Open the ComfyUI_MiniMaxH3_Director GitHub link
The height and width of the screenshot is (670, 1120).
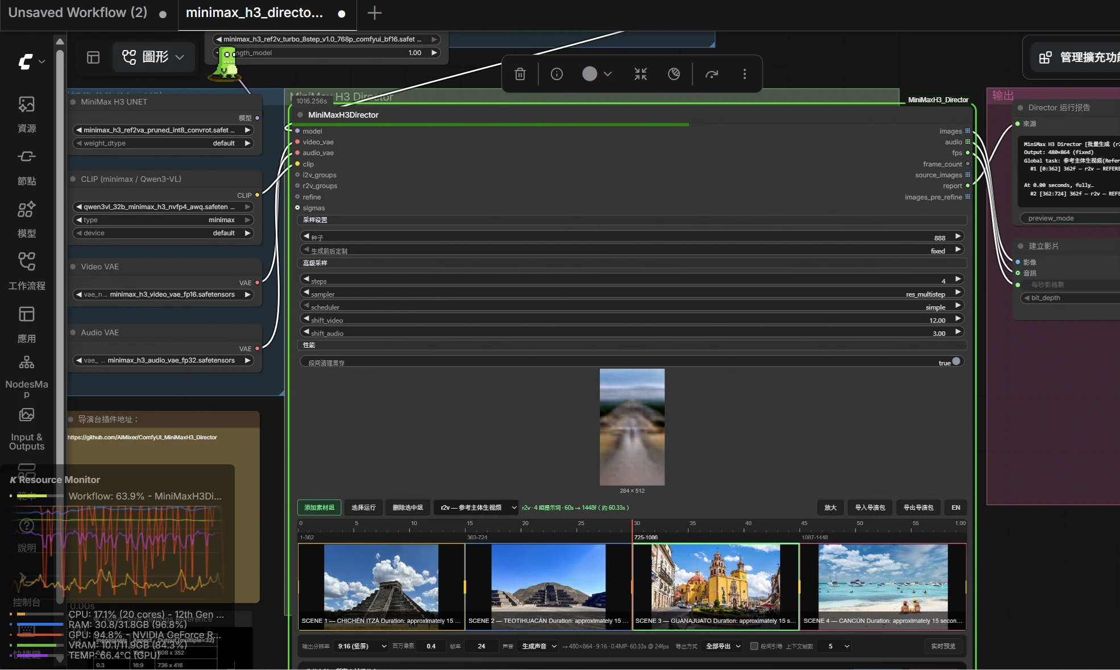pos(142,438)
